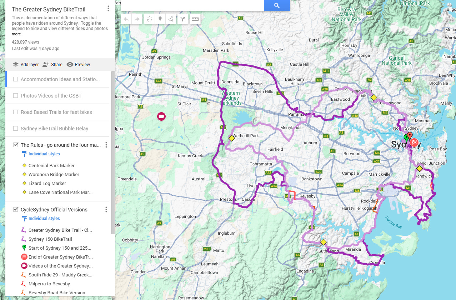Click the checkered finish flag marker at Sydney
Viewport: 456px width, 300px height.
point(415,143)
